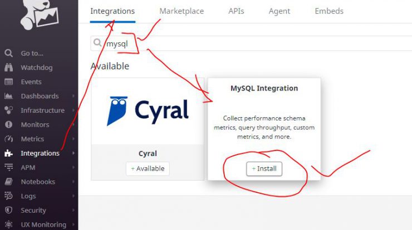Click the mysql search input field
The height and width of the screenshot is (230, 412).
coord(251,43)
